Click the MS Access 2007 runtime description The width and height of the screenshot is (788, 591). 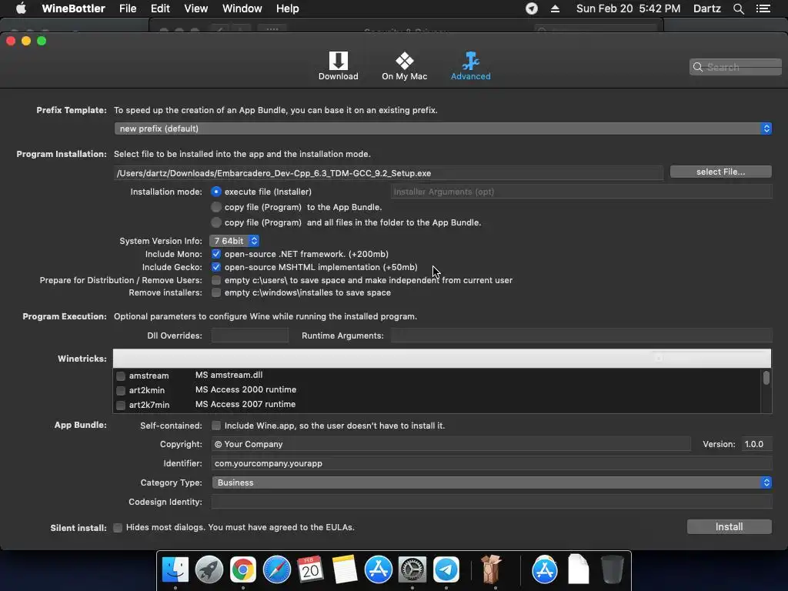pos(245,404)
